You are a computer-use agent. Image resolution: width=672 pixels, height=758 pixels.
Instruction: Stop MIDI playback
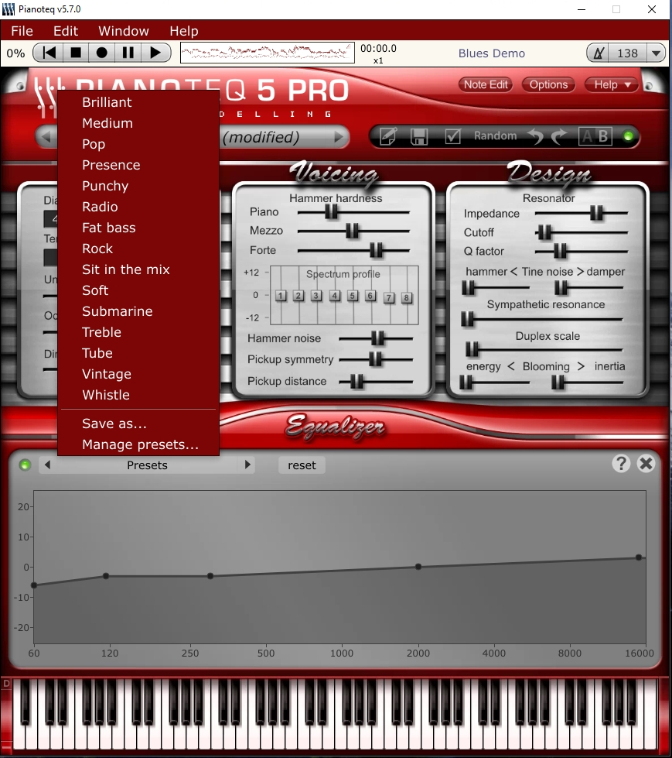76,53
